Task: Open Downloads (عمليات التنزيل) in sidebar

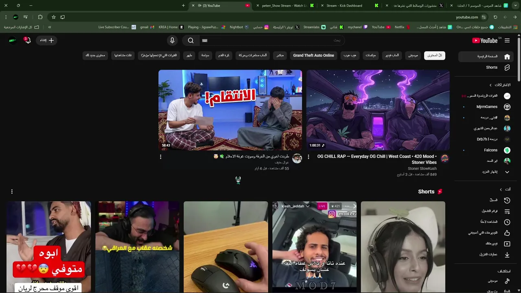Action: pyautogui.click(x=485, y=255)
